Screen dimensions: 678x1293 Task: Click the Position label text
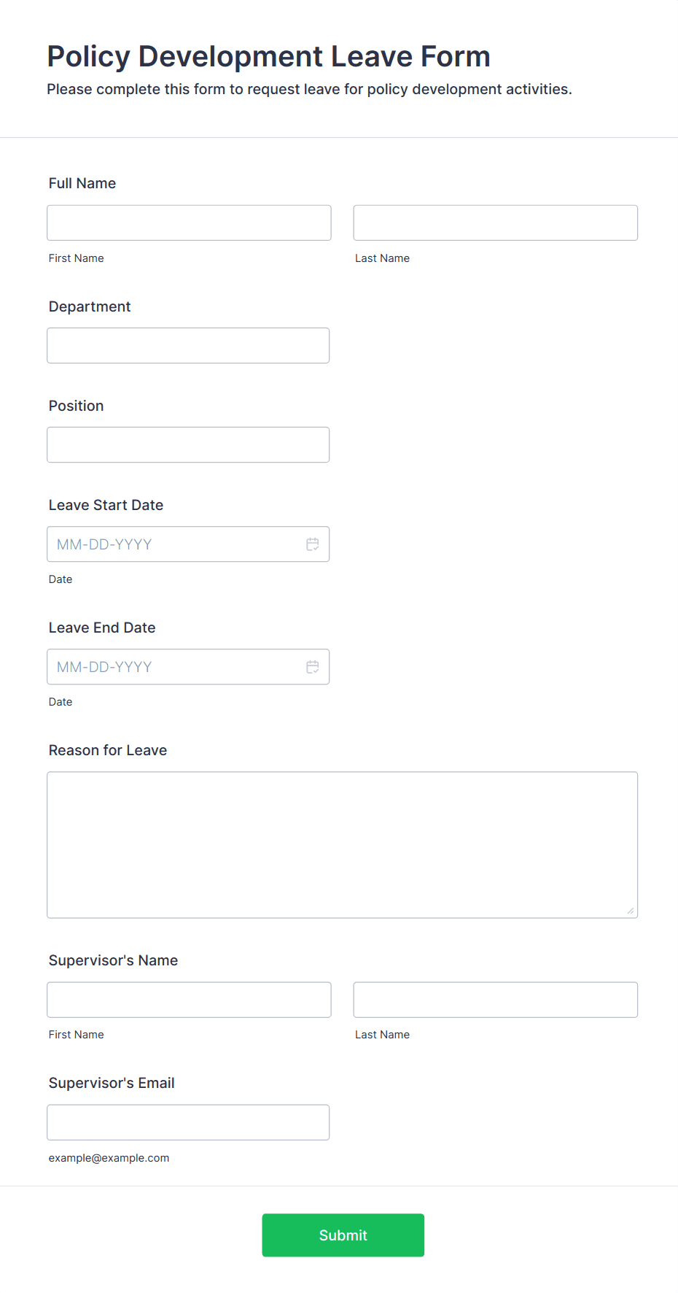77,406
